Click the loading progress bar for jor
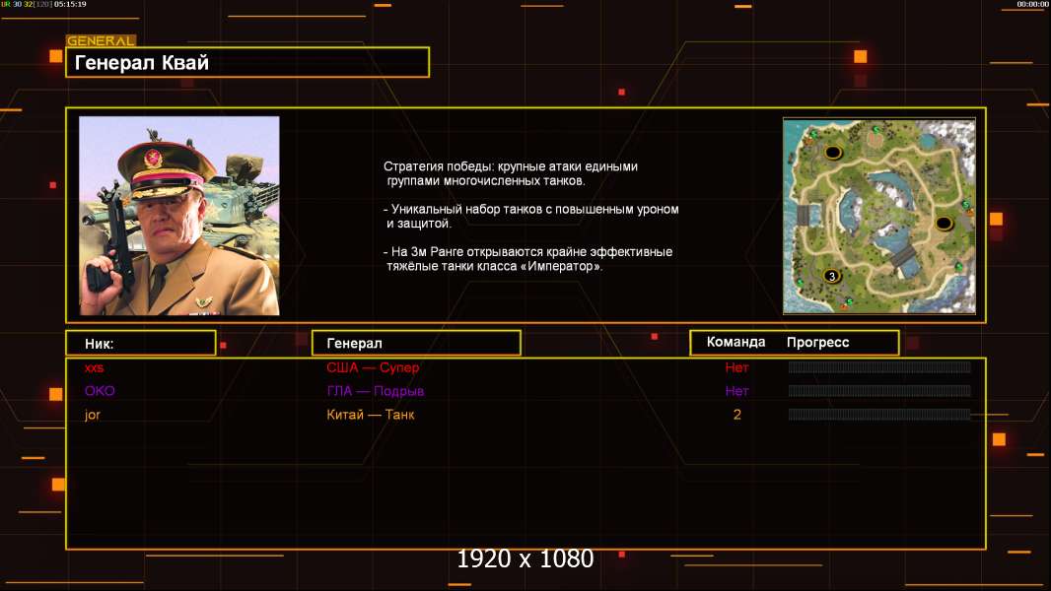This screenshot has width=1051, height=591. 879,415
